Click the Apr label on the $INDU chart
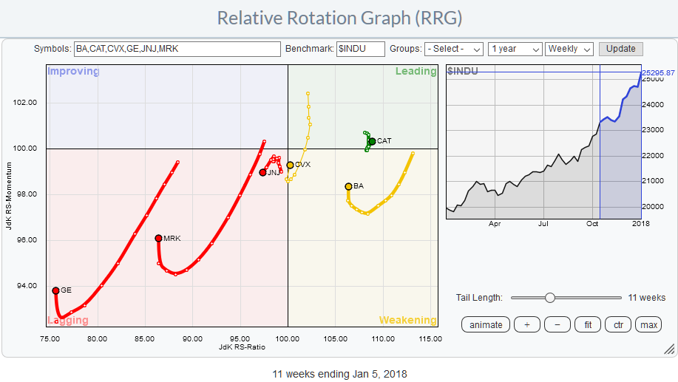The image size is (678, 382). click(x=494, y=224)
